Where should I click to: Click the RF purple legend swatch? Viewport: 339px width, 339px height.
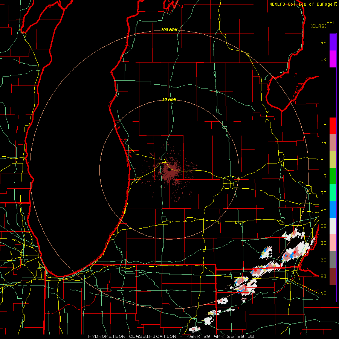click(333, 42)
